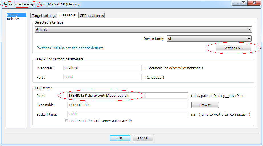Choose Release in the configuration list
Image resolution: width=263 pixels, height=146 pixels.
tap(13, 19)
